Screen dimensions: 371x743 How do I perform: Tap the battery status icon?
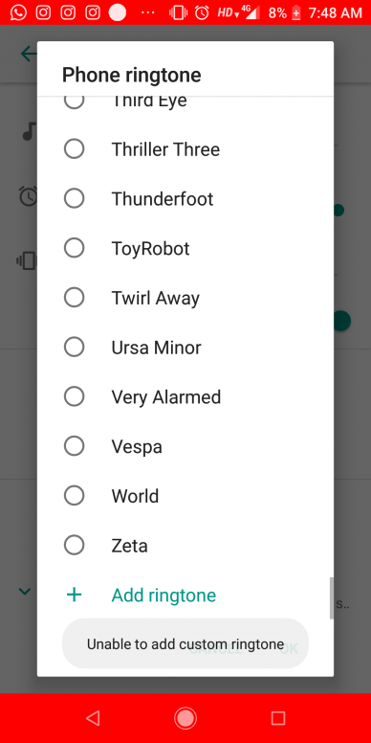296,12
